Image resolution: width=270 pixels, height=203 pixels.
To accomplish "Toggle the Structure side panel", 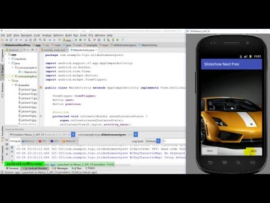I will [2, 90].
